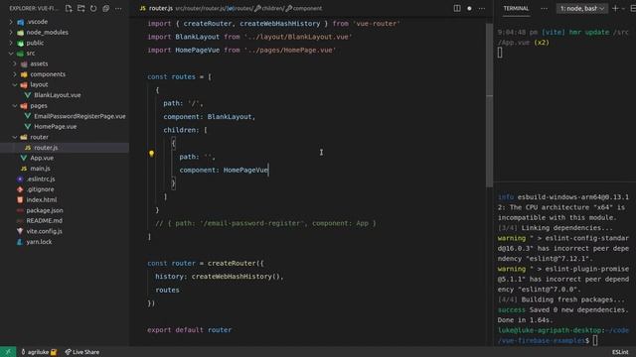Click 'createWebHashHistory()' in the history line
The height and width of the screenshot is (357, 636).
(236, 277)
